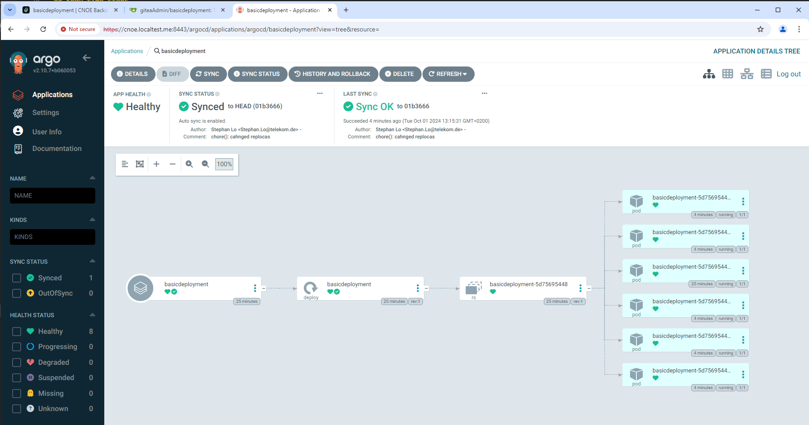809x425 pixels.
Task: Switch to the Network view icon
Action: (747, 74)
